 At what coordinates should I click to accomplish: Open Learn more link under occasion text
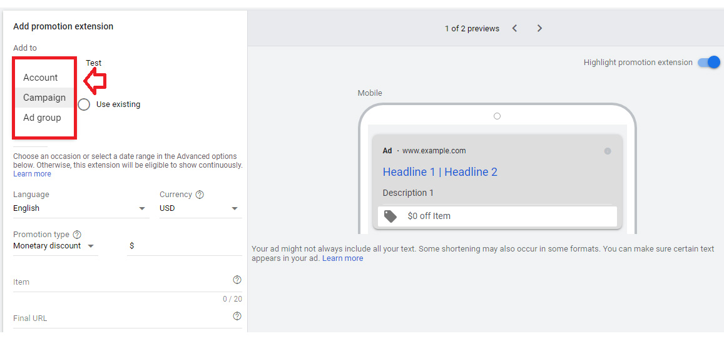(x=32, y=174)
